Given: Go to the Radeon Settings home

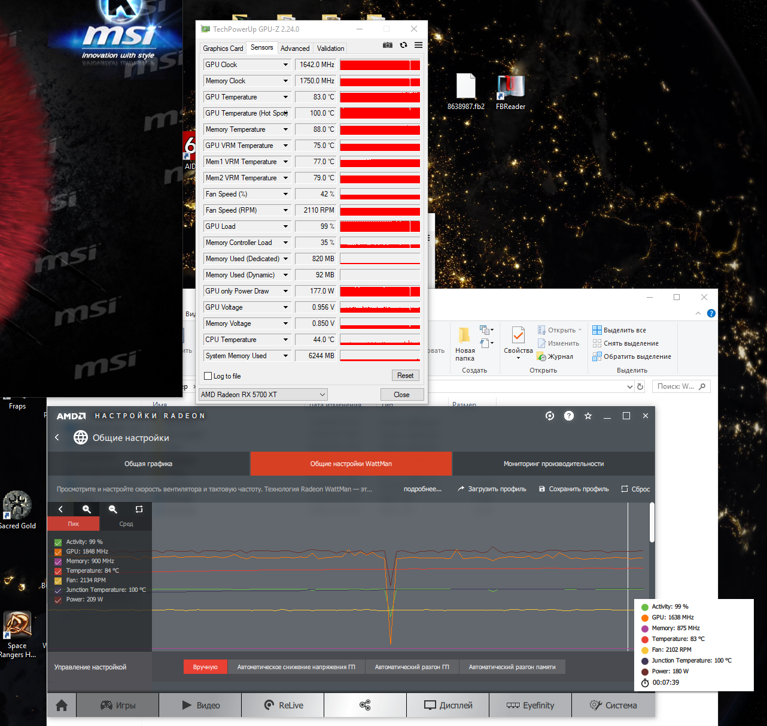Looking at the screenshot, I should point(62,706).
